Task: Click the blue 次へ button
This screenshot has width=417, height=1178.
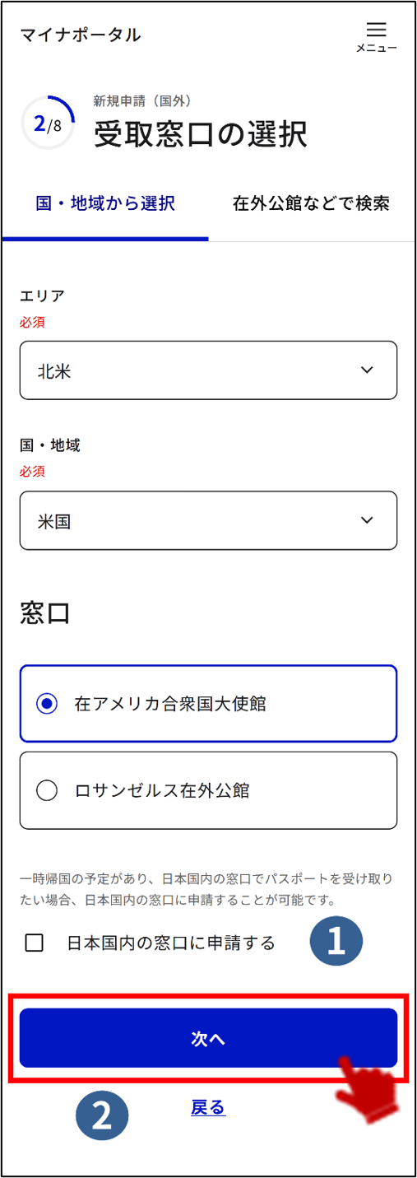Action: [x=208, y=1038]
